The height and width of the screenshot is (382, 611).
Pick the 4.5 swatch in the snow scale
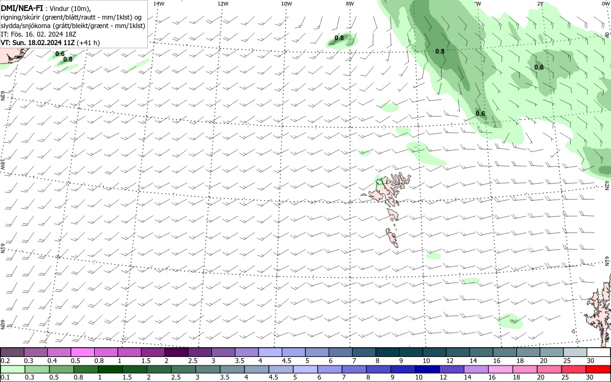click(x=294, y=353)
